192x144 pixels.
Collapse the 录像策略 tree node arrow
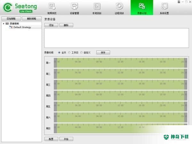point(4,23)
